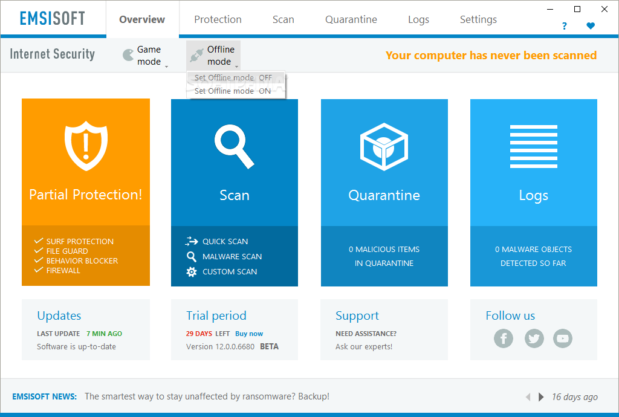
Task: Click the Quarantine tile title
Action: click(x=384, y=195)
